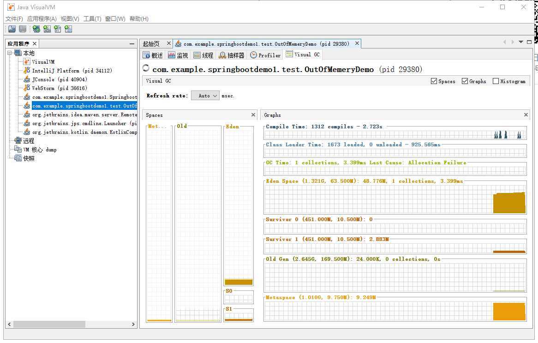Open the 窗口(W) menu
538x343 pixels.
[x=115, y=18]
